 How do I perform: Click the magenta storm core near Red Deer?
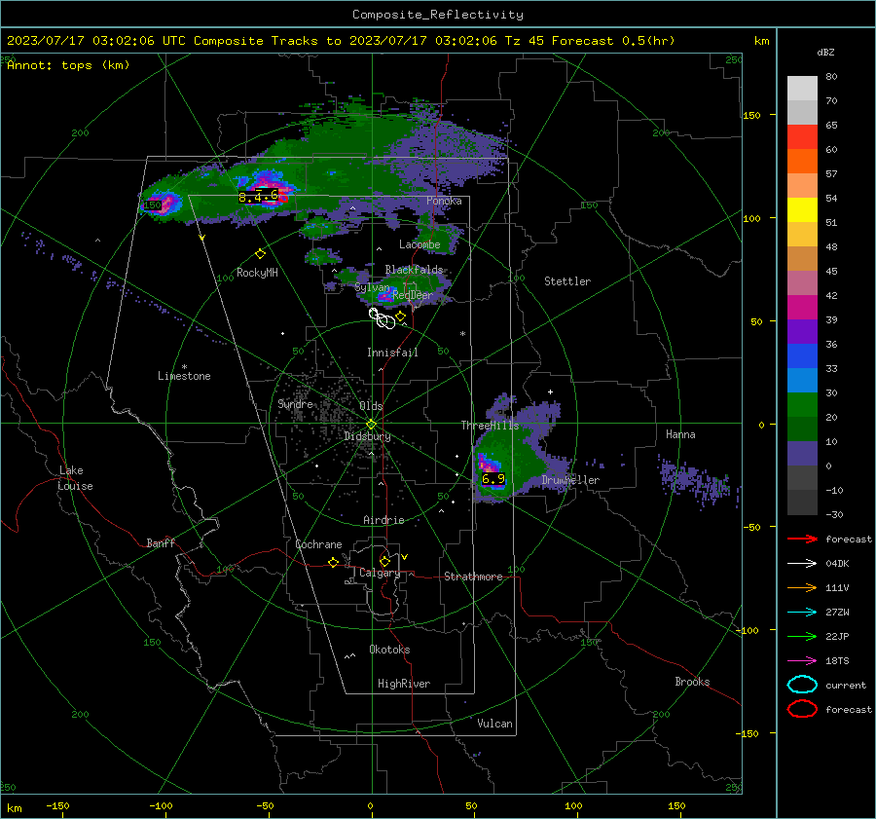point(385,296)
